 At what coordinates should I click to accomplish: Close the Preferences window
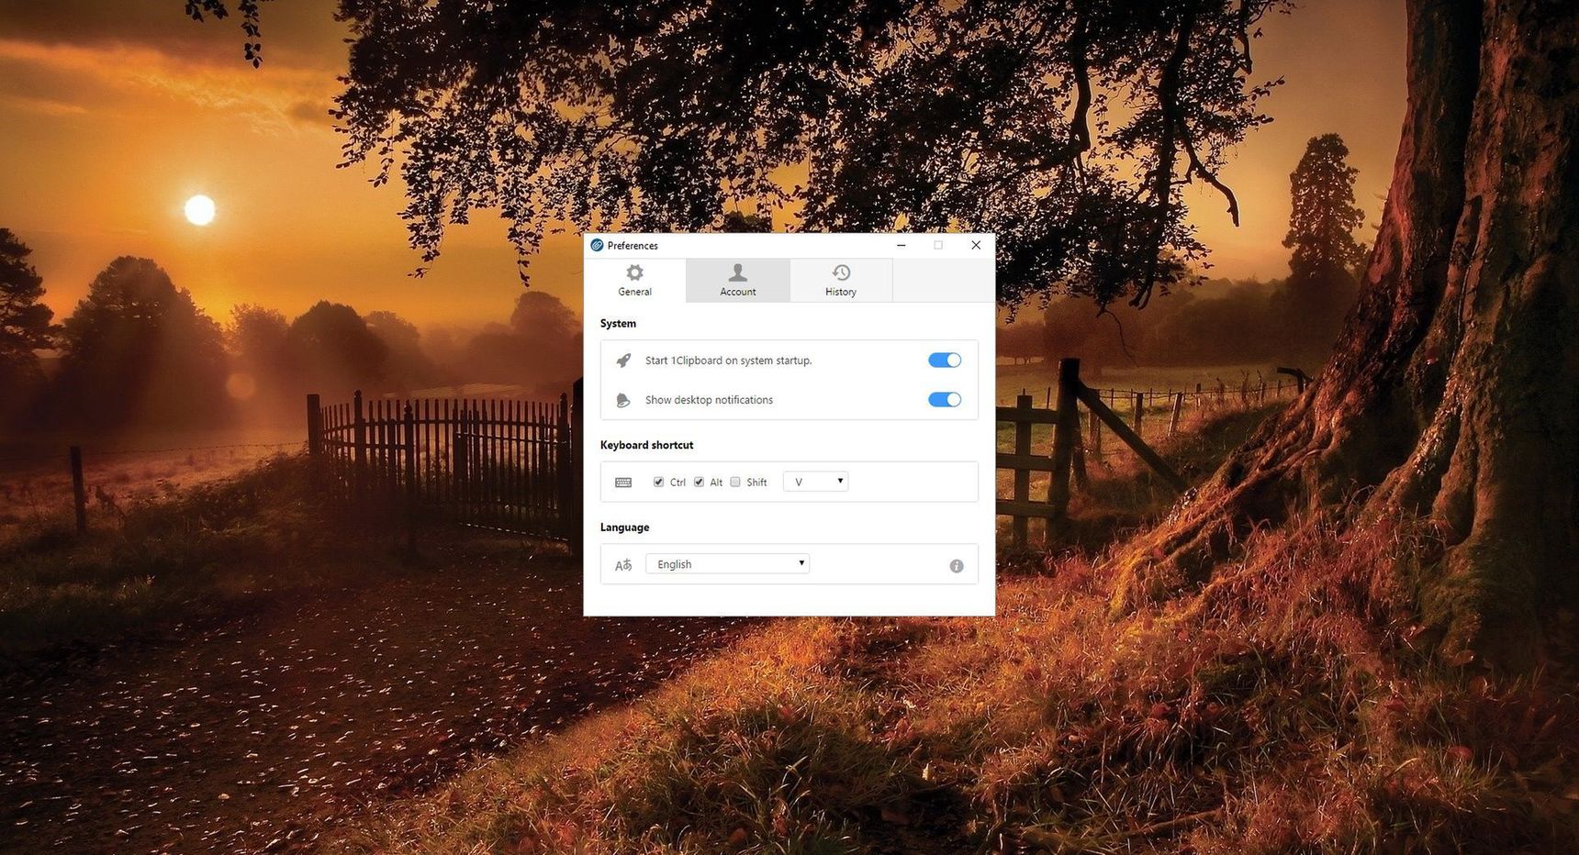[x=976, y=245]
